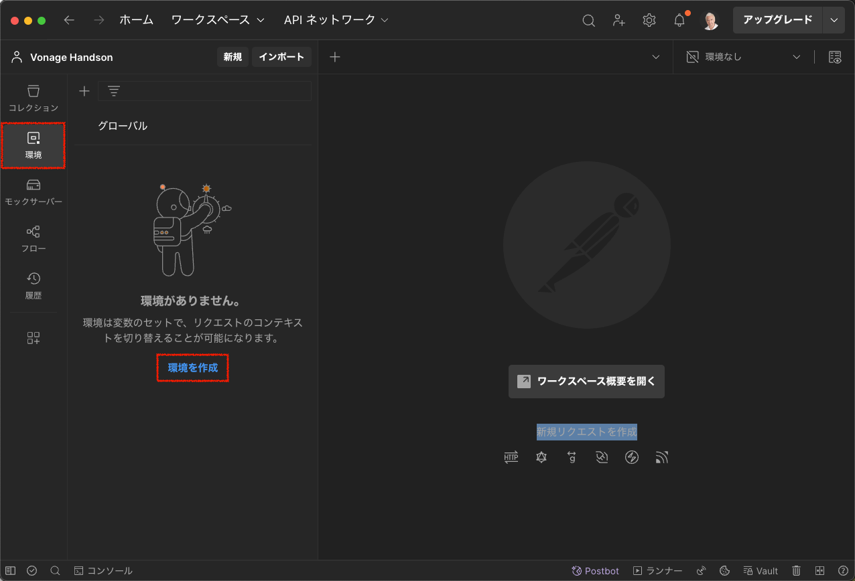The image size is (855, 581).
Task: Expand the API ネットワーク dropdown menu
Action: point(336,20)
